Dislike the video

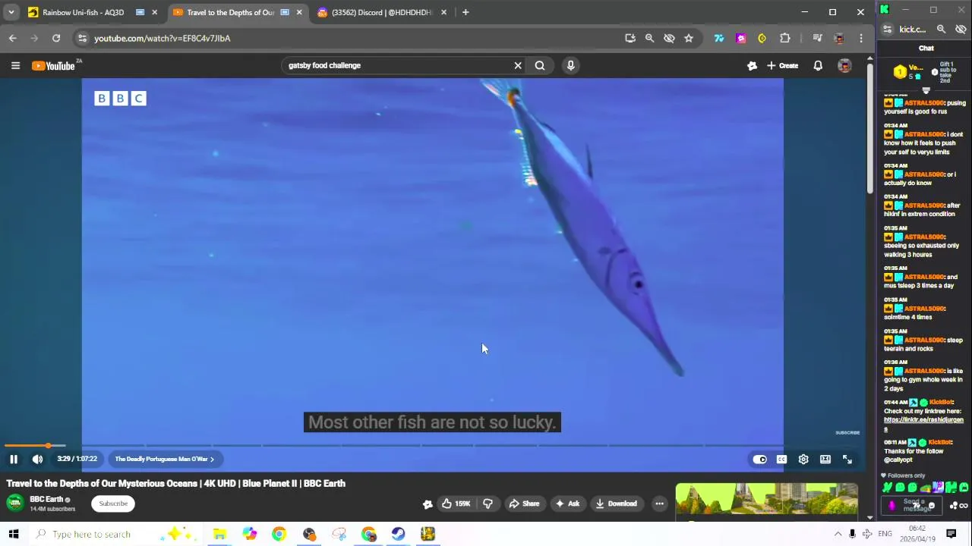pyautogui.click(x=488, y=504)
